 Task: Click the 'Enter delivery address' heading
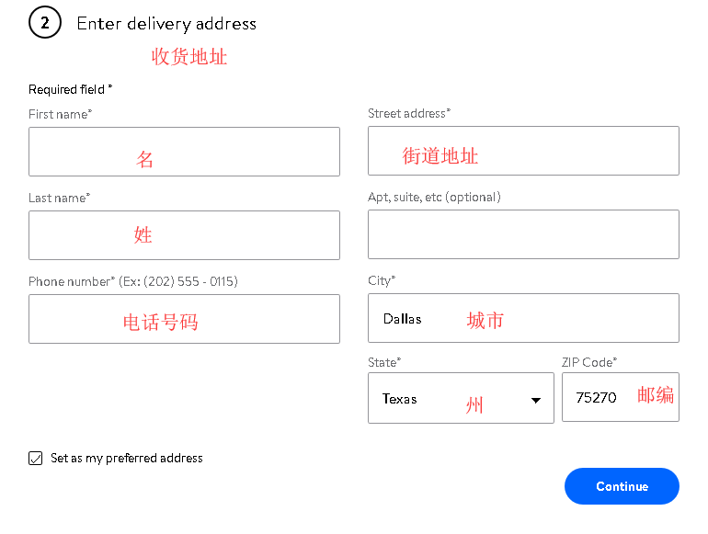click(166, 24)
